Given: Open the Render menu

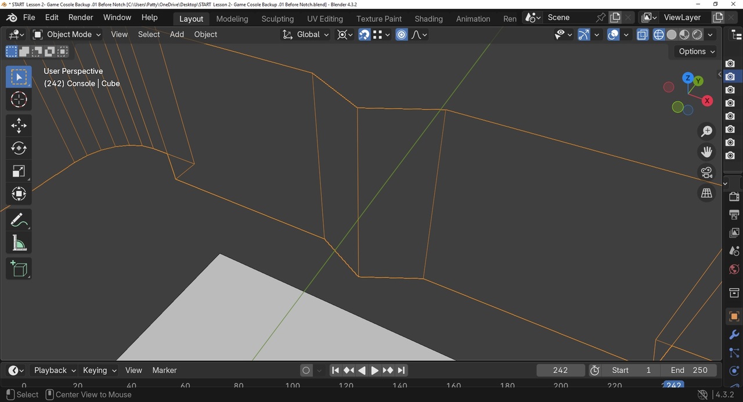Looking at the screenshot, I should (x=81, y=17).
